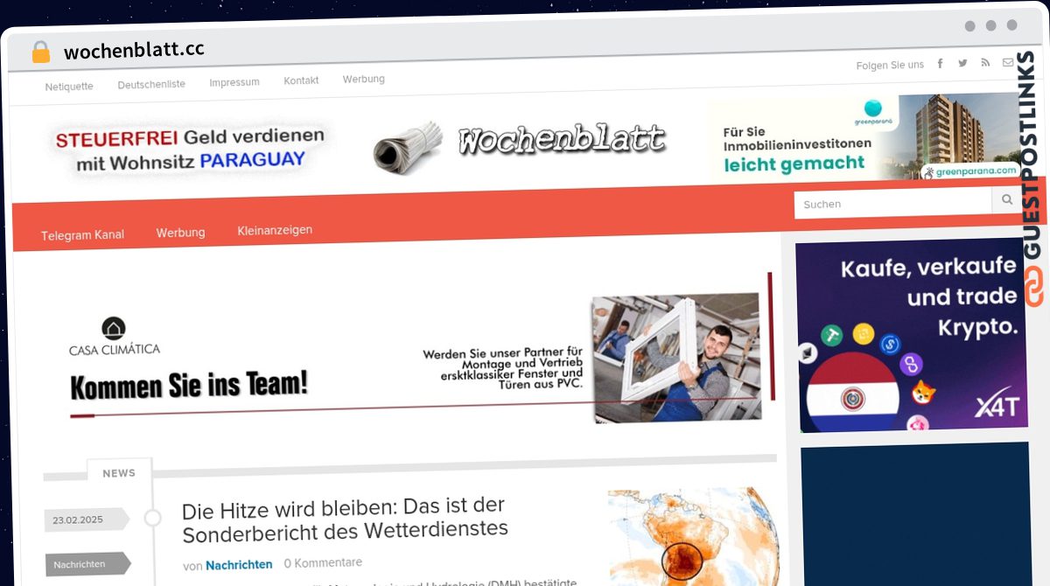1050x586 pixels.
Task: Open the X4T Krypto advertisement
Action: pyautogui.click(x=912, y=336)
